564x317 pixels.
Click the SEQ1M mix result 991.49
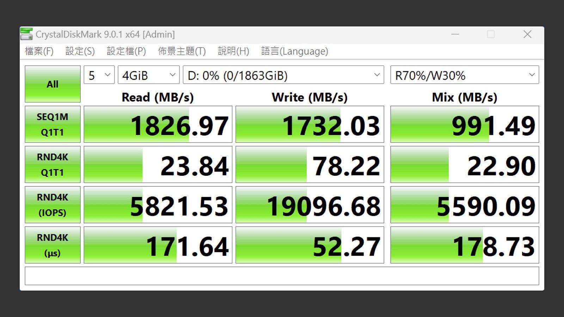pos(465,124)
